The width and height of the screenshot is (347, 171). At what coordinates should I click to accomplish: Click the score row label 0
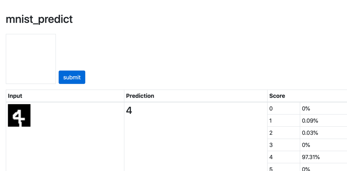pos(271,109)
